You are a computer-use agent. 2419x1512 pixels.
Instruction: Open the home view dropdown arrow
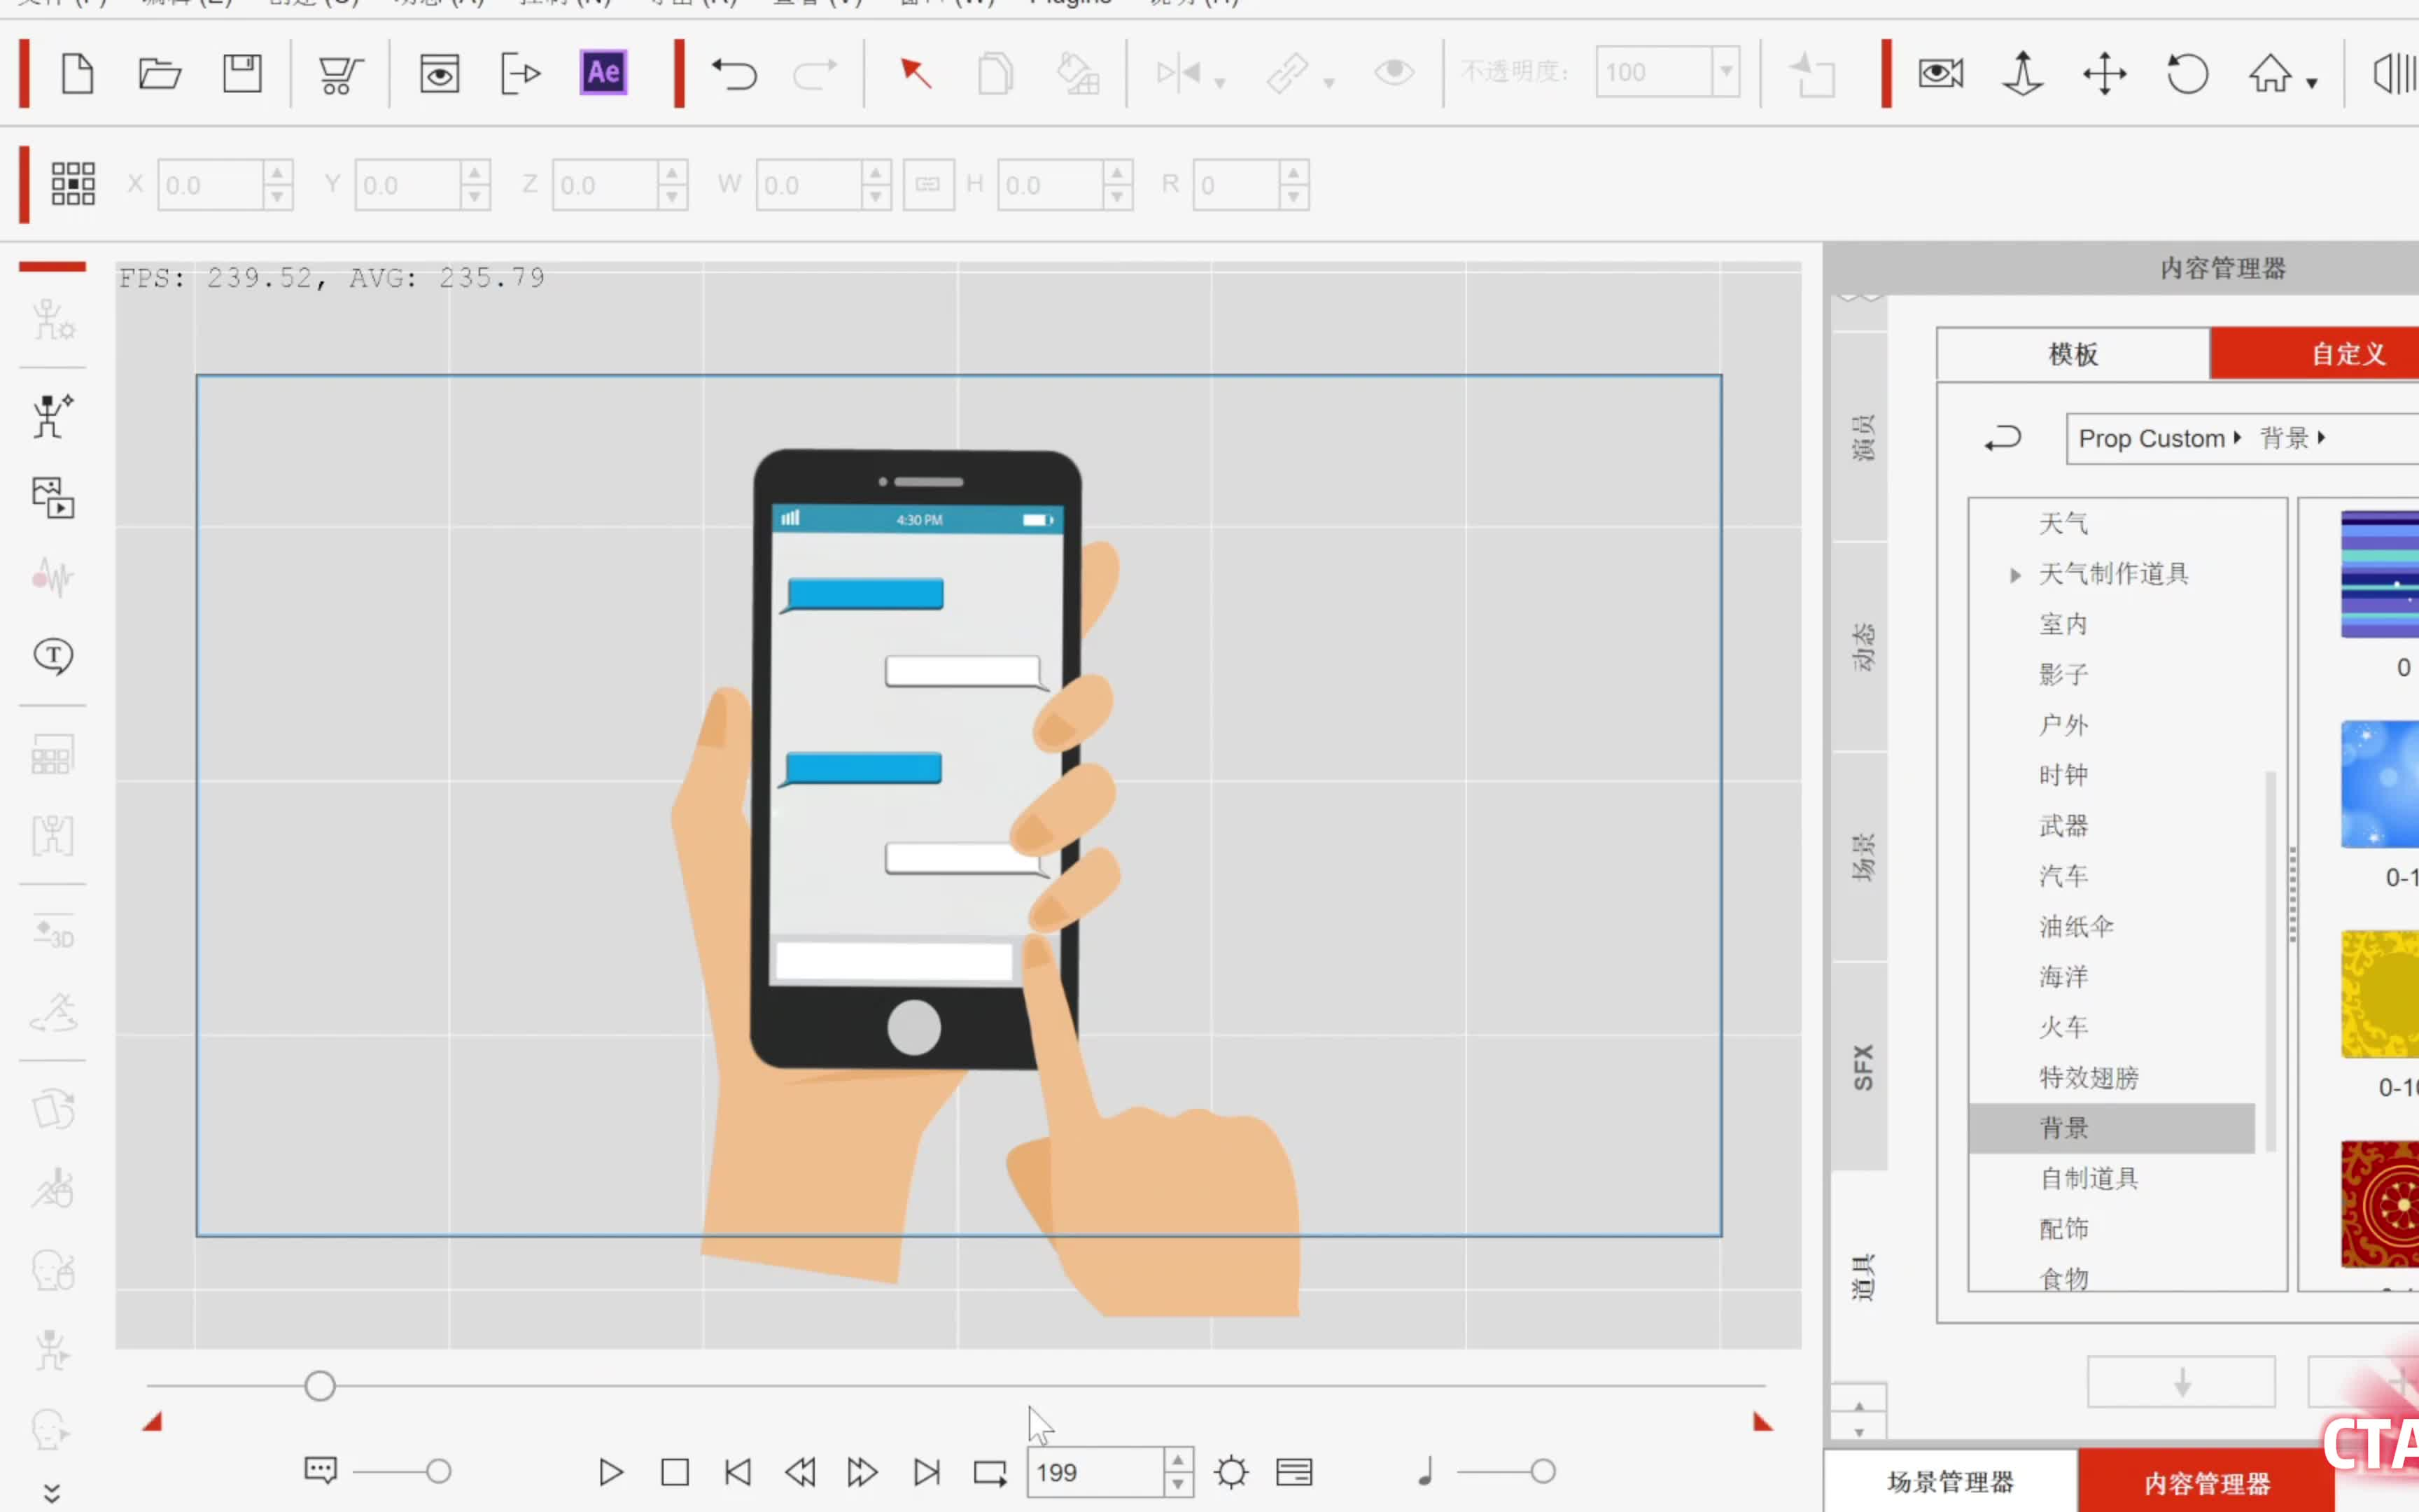pos(2312,84)
